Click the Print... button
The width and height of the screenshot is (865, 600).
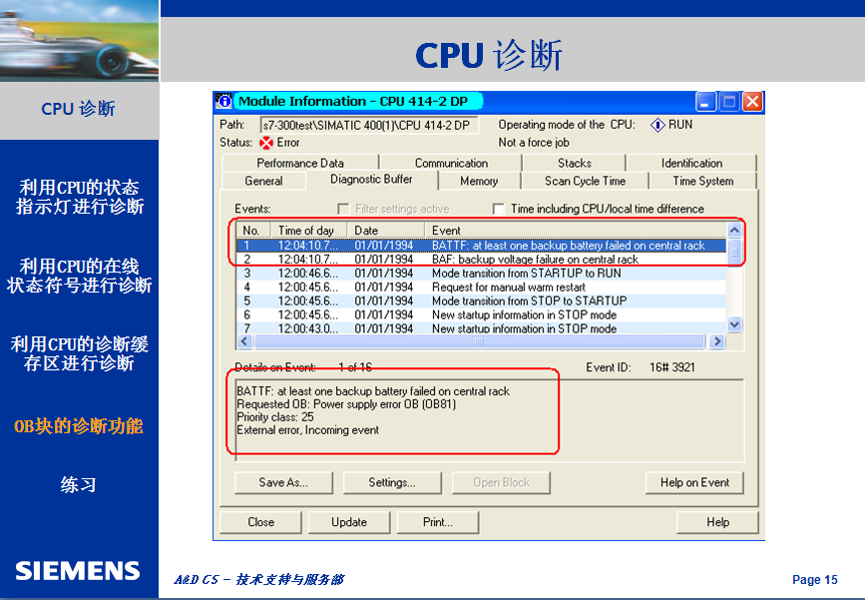(x=437, y=522)
